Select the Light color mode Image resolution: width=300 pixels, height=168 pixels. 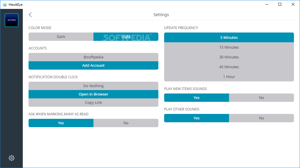click(x=126, y=37)
